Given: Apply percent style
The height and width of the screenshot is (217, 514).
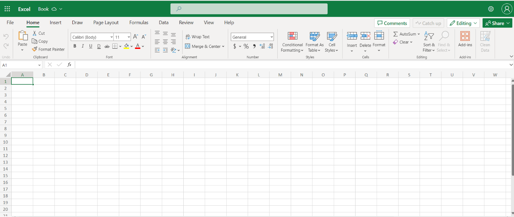Looking at the screenshot, I should pyautogui.click(x=246, y=46).
